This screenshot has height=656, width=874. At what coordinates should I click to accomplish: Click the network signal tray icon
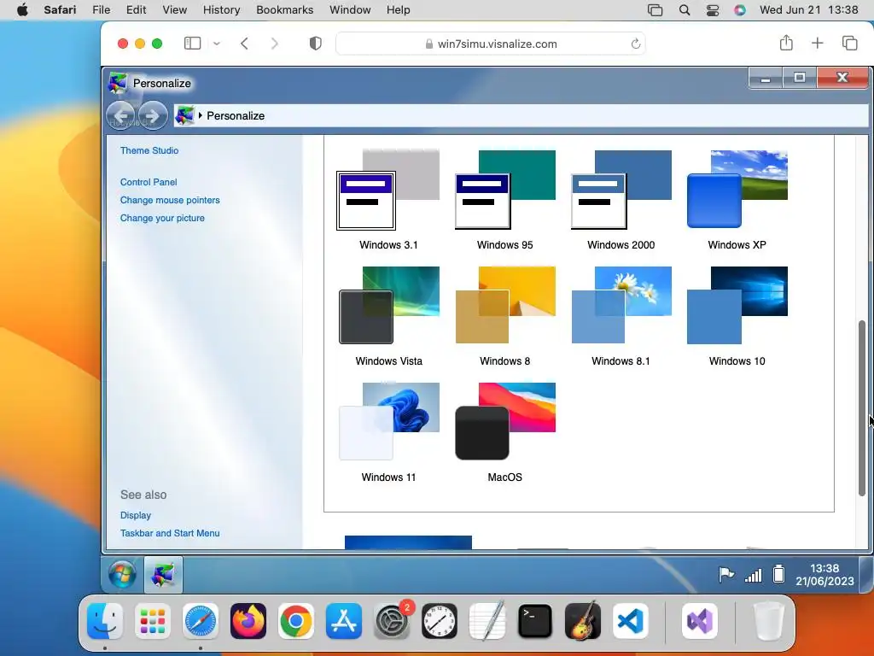753,575
